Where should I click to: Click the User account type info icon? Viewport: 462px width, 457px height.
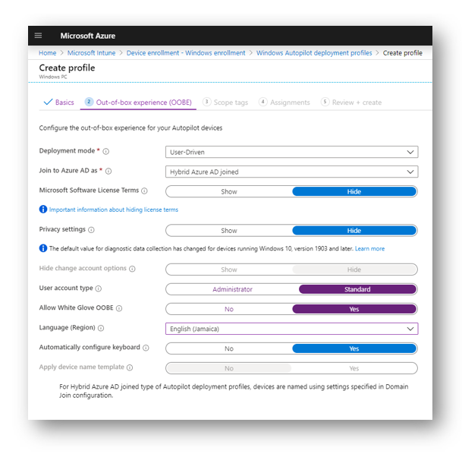pos(99,288)
